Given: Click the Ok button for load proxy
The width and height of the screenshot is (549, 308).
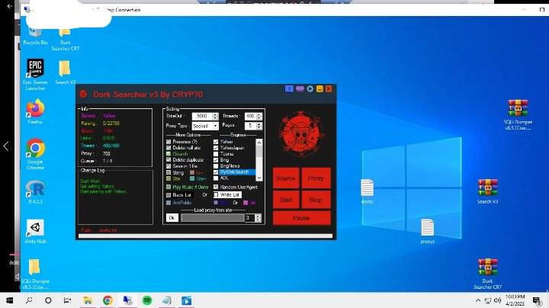Looking at the screenshot, I should [172, 218].
